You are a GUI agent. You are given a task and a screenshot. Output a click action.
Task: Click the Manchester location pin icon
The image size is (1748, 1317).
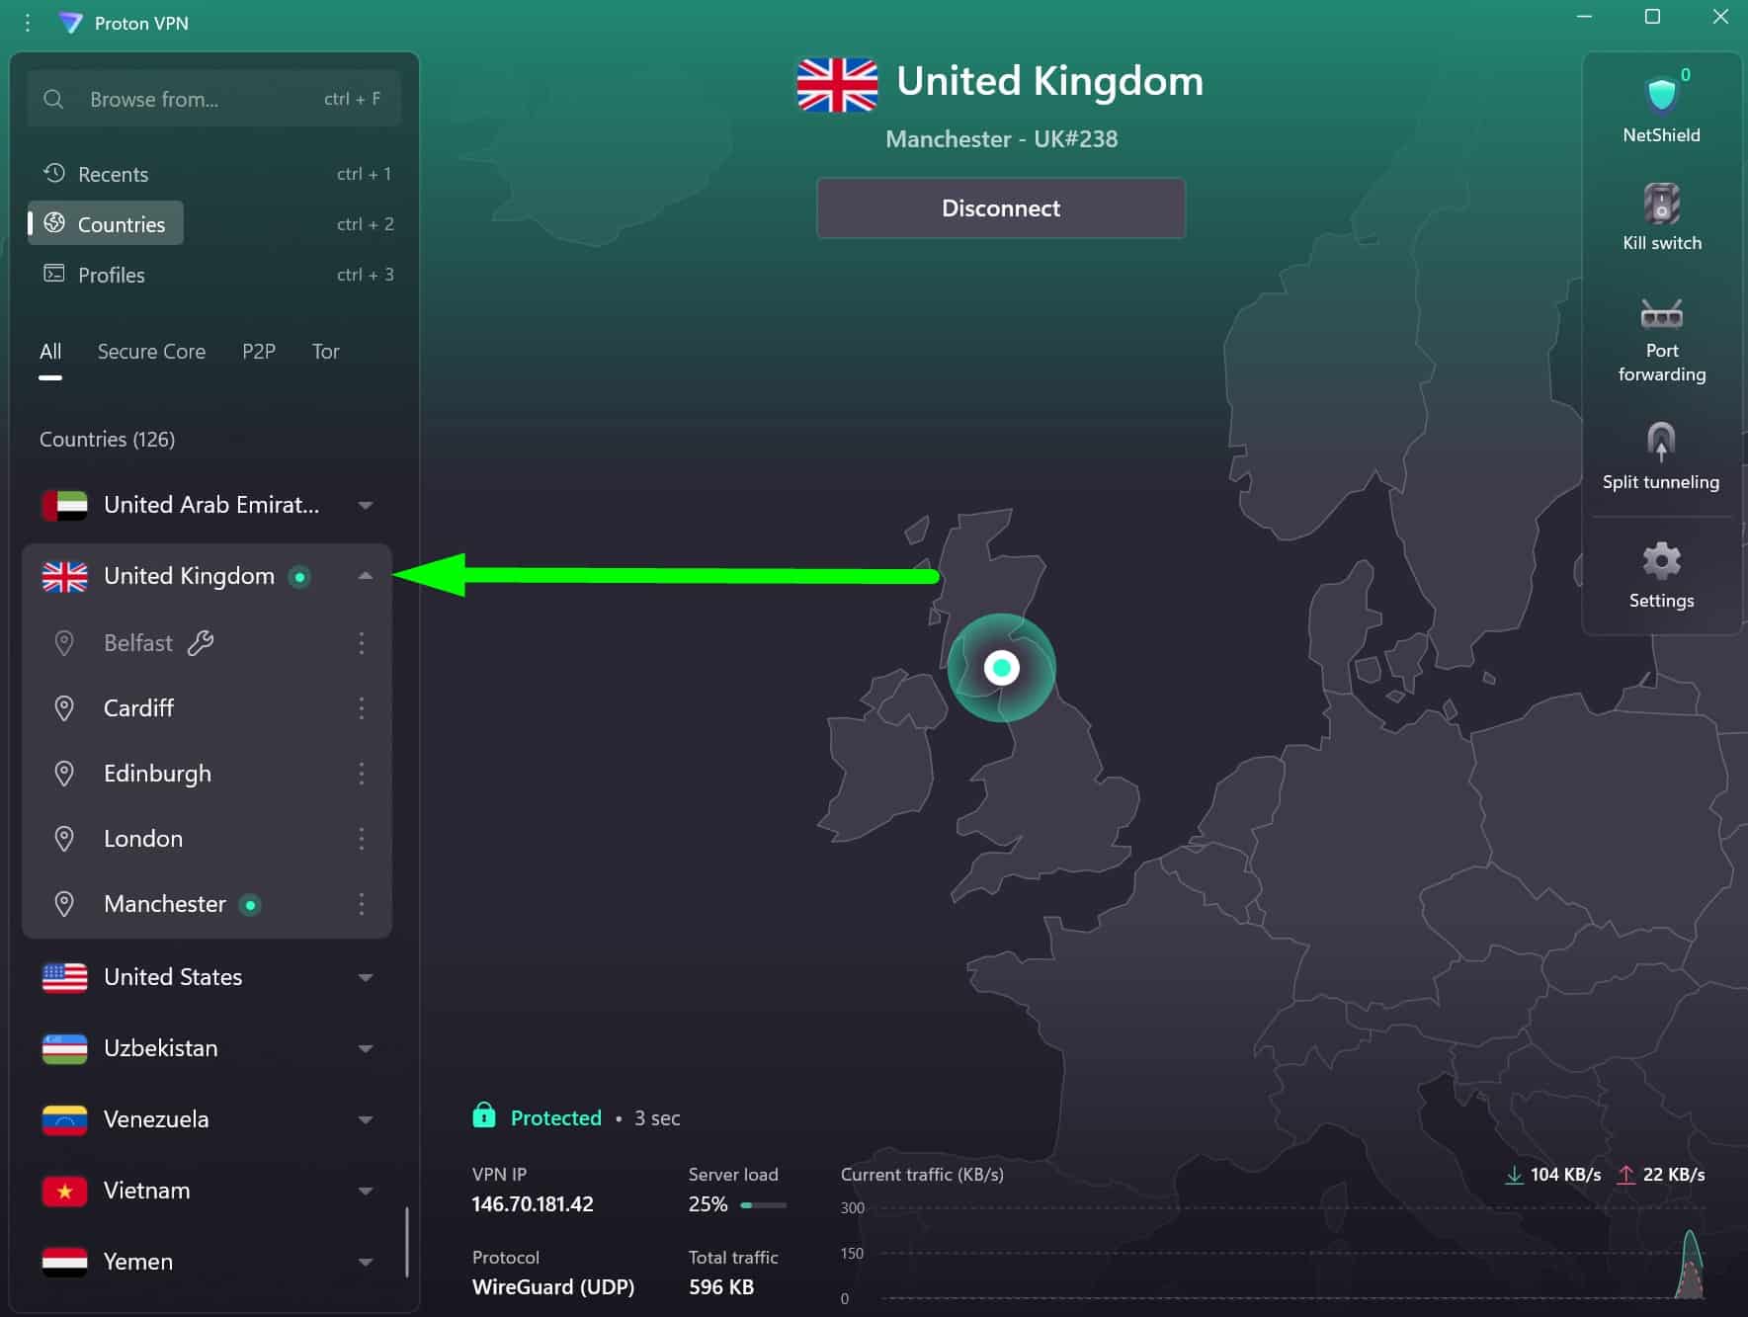click(64, 904)
